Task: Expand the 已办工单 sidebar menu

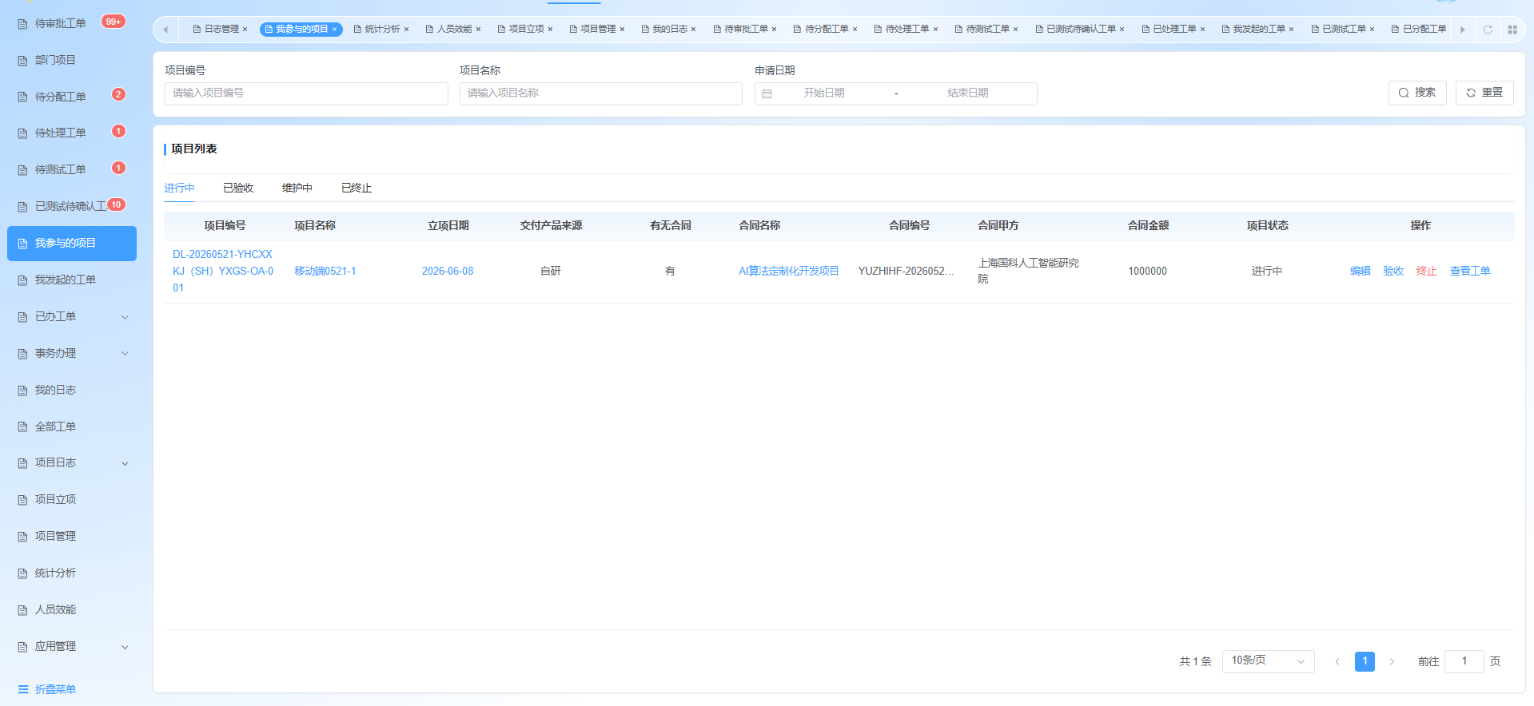Action: coord(72,316)
